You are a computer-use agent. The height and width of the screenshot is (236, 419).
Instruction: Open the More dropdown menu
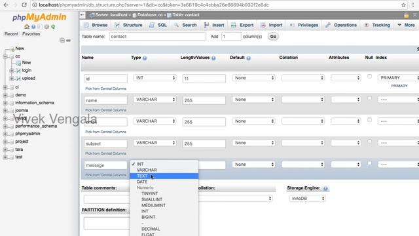[x=406, y=25]
